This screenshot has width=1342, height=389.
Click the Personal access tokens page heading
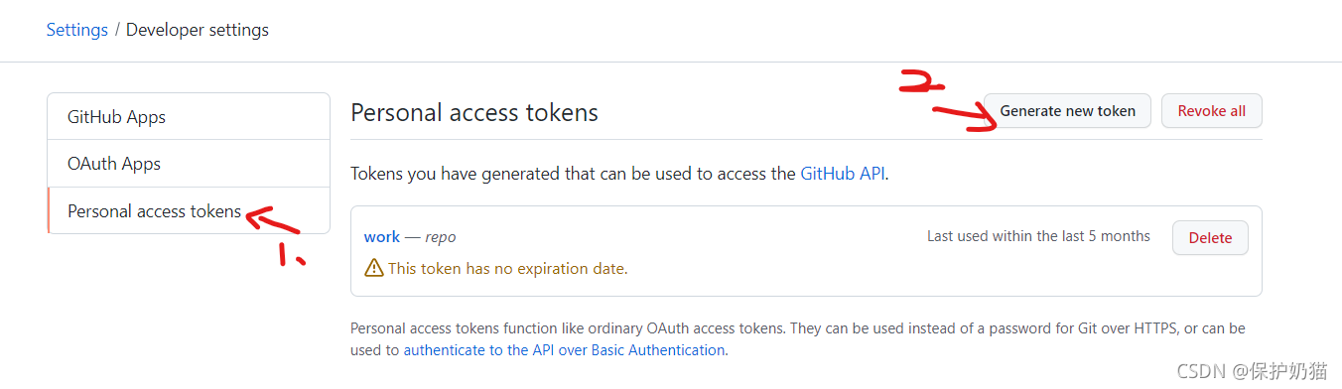click(474, 112)
